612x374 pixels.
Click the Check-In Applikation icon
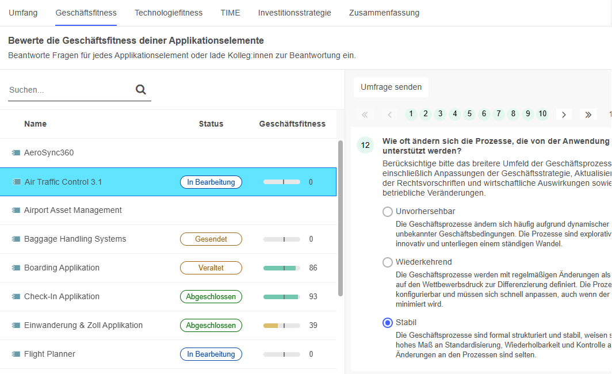(15, 296)
